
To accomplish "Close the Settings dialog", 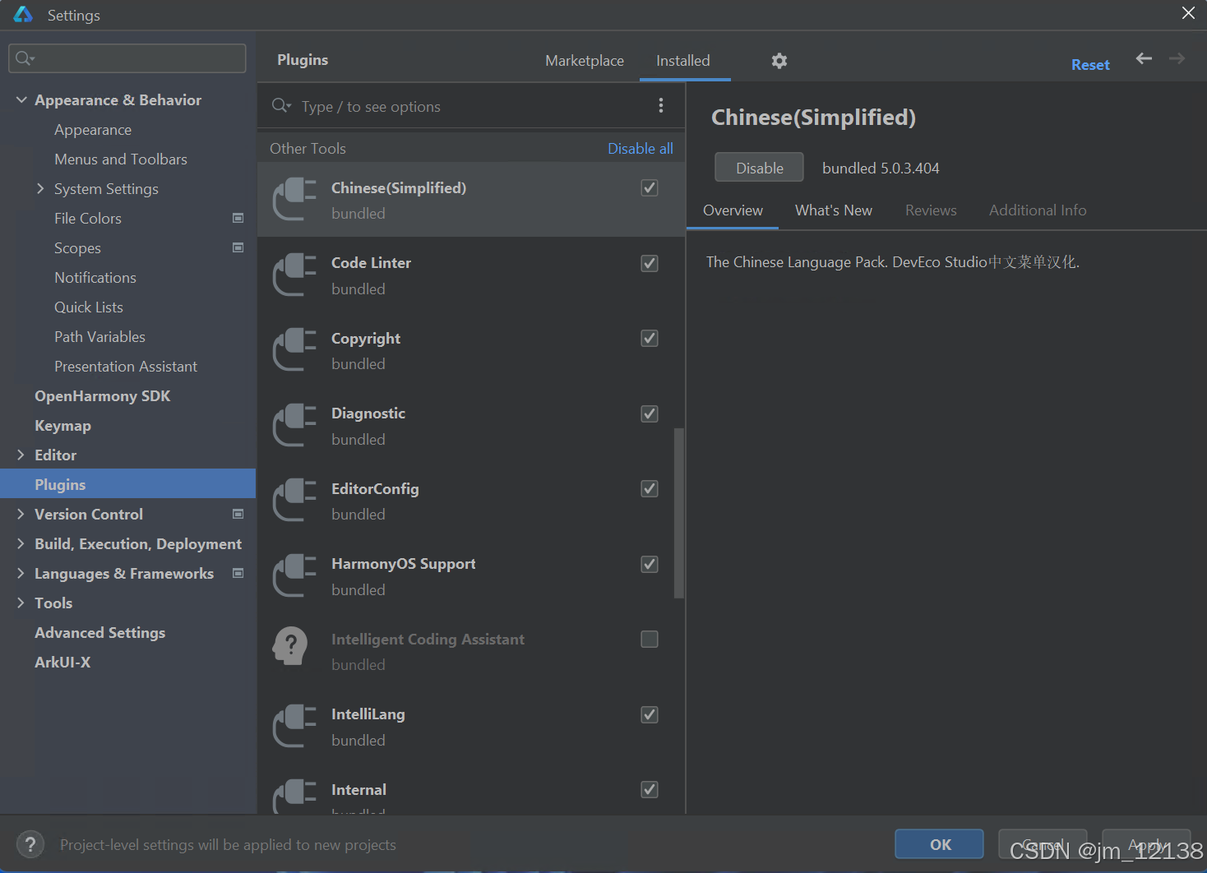I will tap(1188, 13).
